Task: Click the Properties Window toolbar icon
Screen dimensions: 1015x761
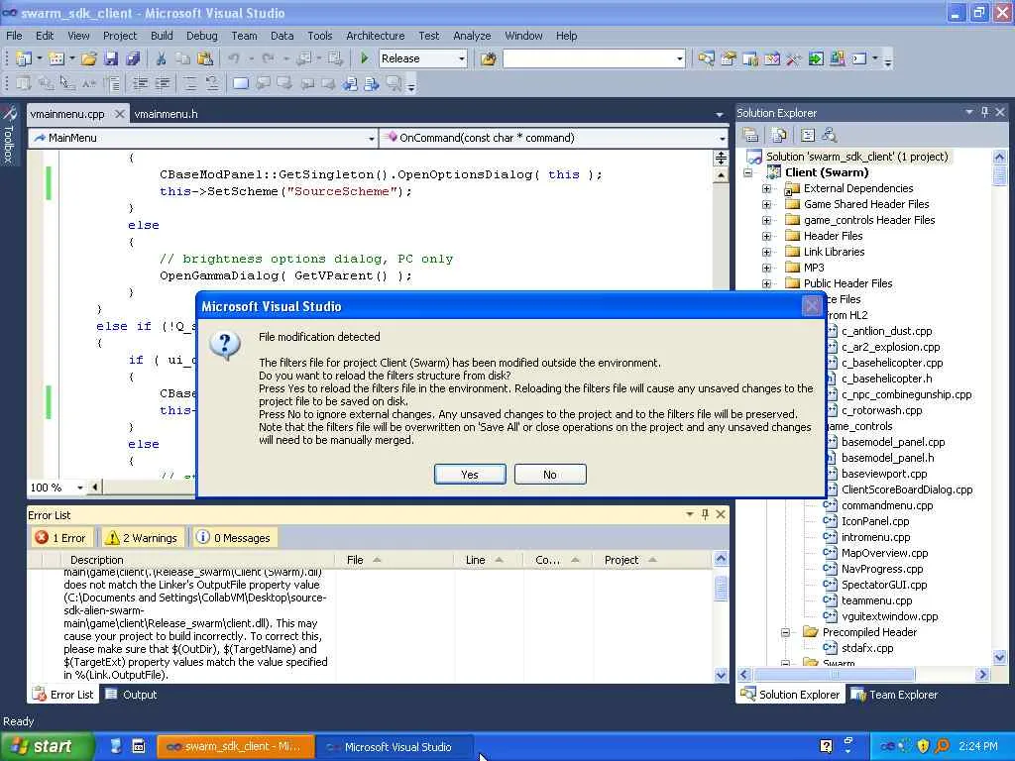Action: (x=729, y=58)
